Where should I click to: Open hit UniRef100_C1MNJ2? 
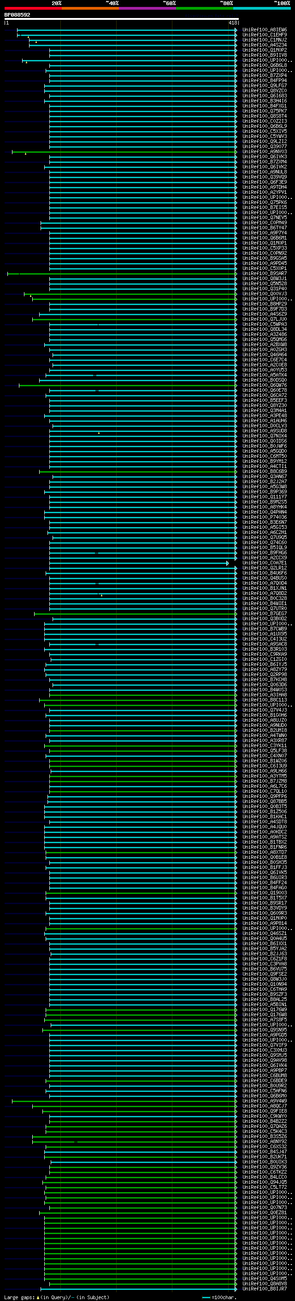coord(265,40)
